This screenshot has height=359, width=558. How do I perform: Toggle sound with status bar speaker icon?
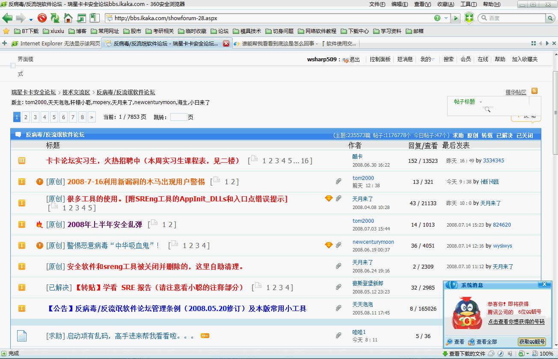(511, 354)
